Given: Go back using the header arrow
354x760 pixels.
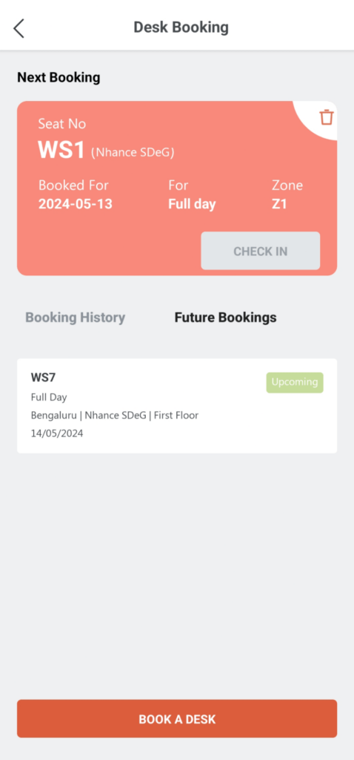Looking at the screenshot, I should tap(19, 28).
